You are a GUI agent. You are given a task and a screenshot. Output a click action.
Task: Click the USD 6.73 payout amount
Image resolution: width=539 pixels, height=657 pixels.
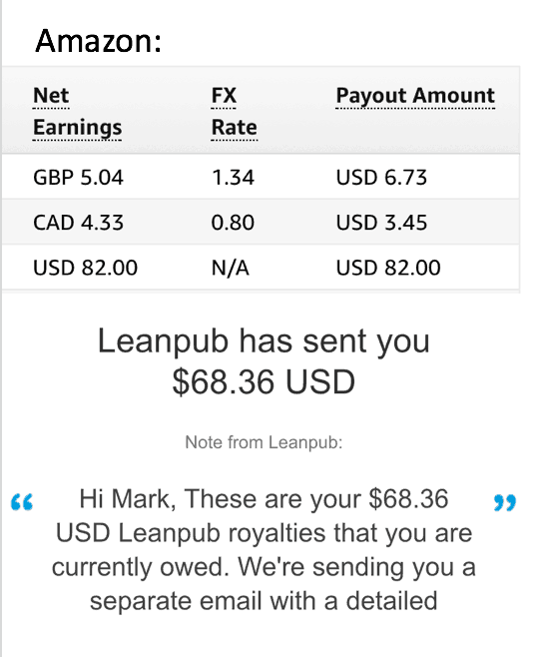tap(381, 178)
